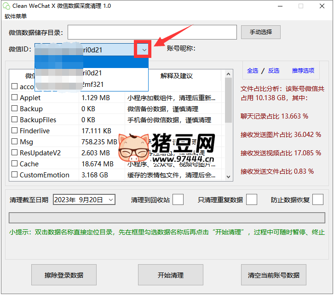Check the Applet checkbox
Viewport: 334px width, 295px height.
[14, 97]
